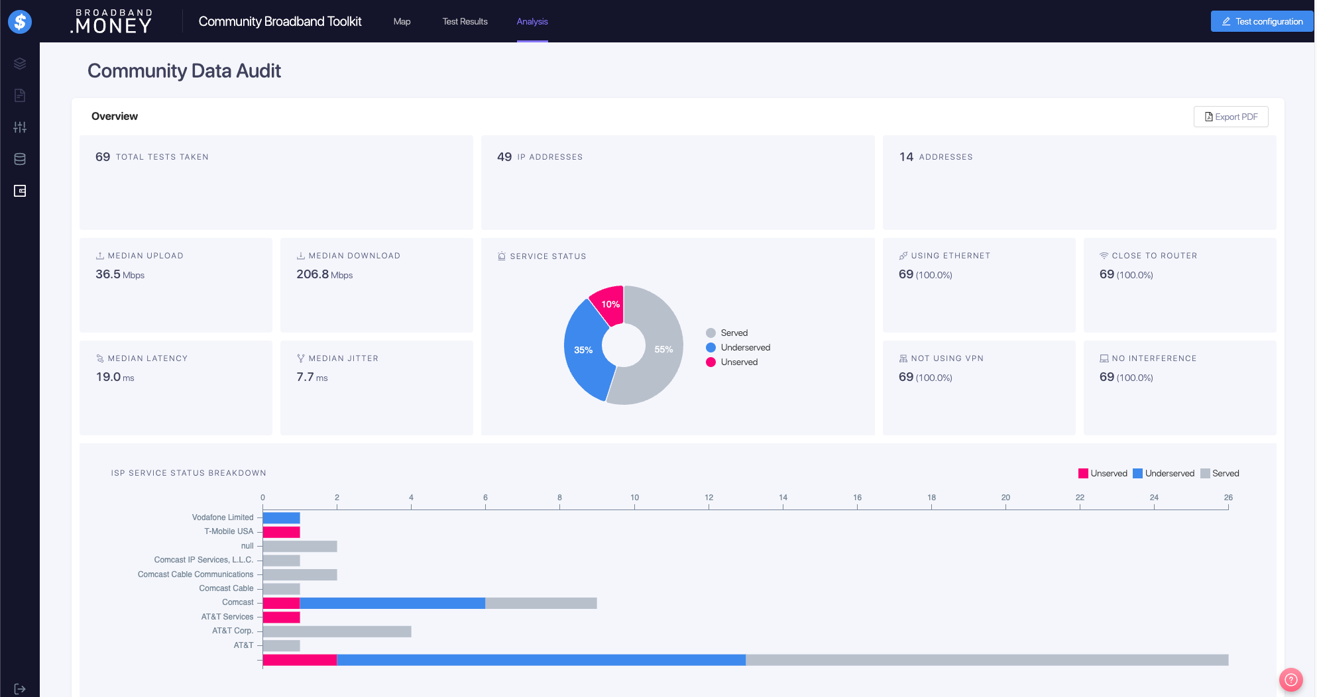The height and width of the screenshot is (697, 1317).
Task: Open the database icon in sidebar
Action: coord(20,159)
